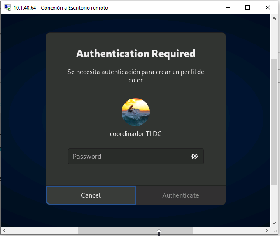Click the vertical scrollbar up arrow
Screen dimensions: 280x236
pyautogui.click(x=274, y=18)
